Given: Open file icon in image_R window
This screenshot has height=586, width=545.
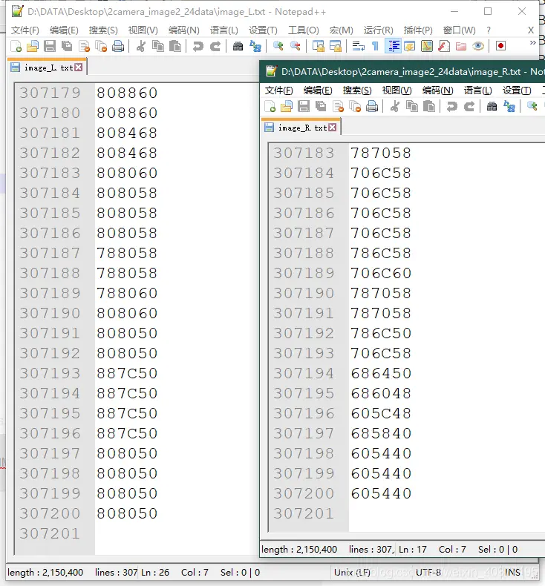Looking at the screenshot, I should [287, 107].
